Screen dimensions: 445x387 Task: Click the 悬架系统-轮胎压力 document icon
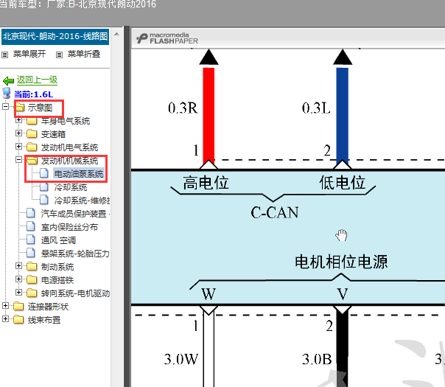point(31,253)
